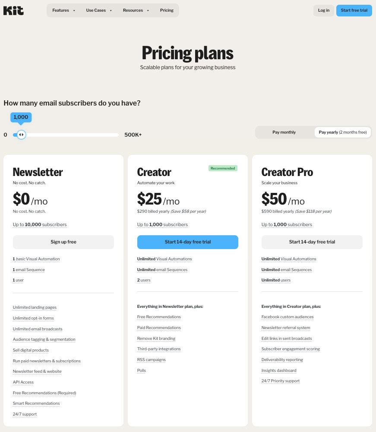
Task: Expand the Resources dropdown menu
Action: click(136, 10)
